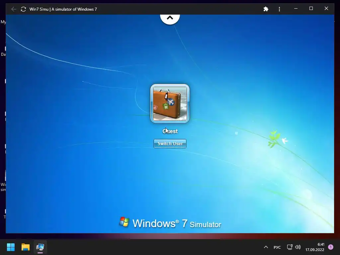Screen dimensions: 340x255
Task: Show hidden system tray icons
Action: click(266, 247)
